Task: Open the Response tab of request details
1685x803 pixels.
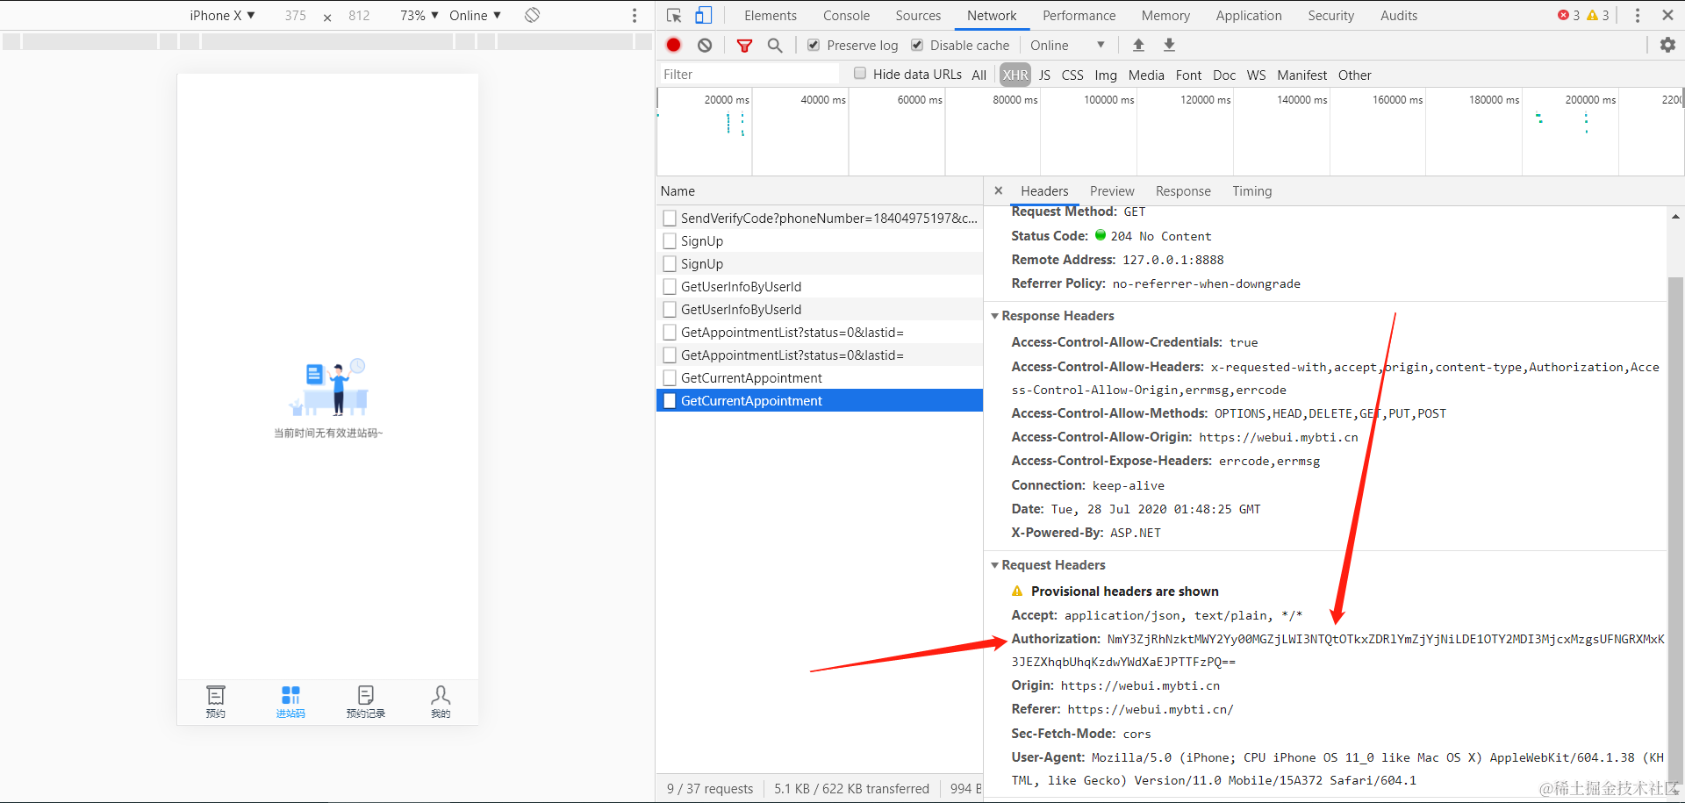Action: click(x=1183, y=190)
